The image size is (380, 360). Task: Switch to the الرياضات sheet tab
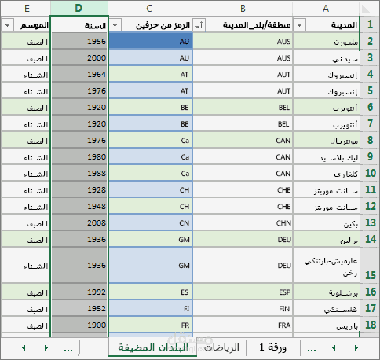221,347
